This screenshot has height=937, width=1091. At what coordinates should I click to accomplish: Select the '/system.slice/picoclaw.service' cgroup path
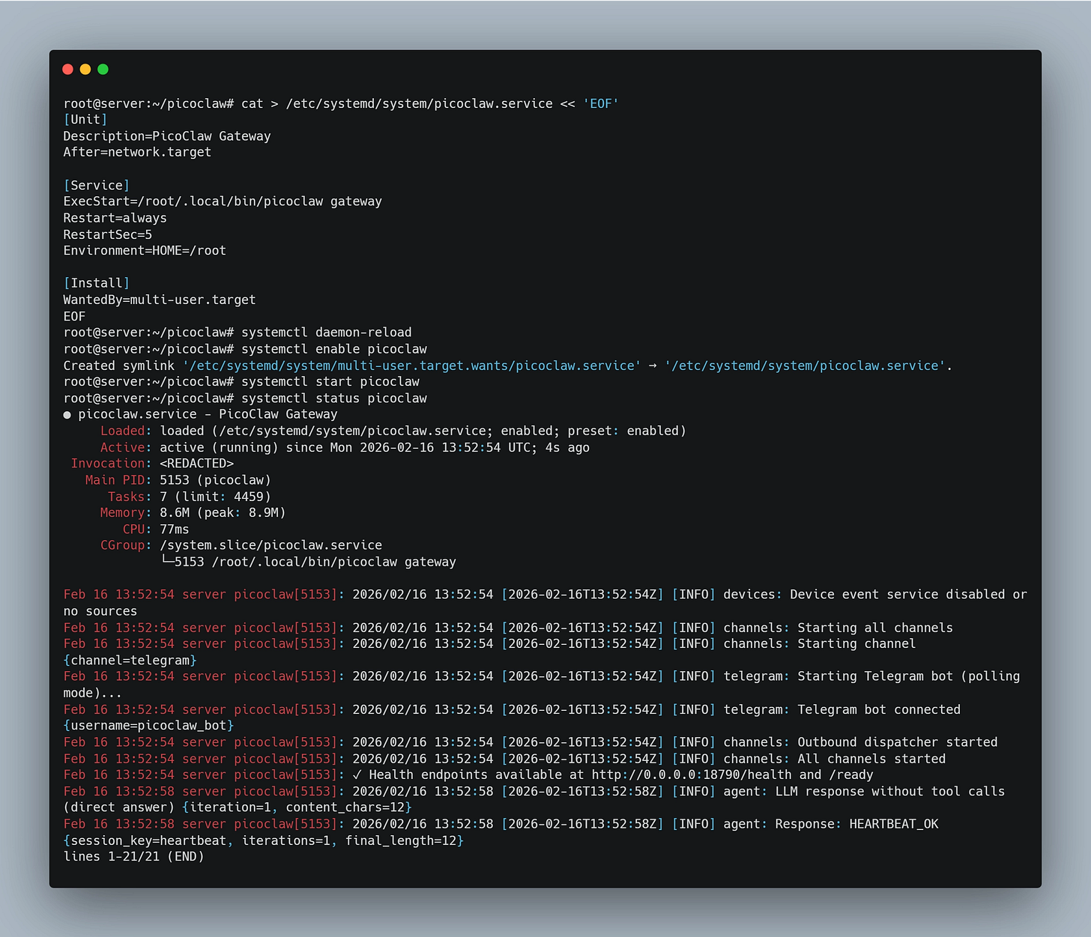pos(271,545)
